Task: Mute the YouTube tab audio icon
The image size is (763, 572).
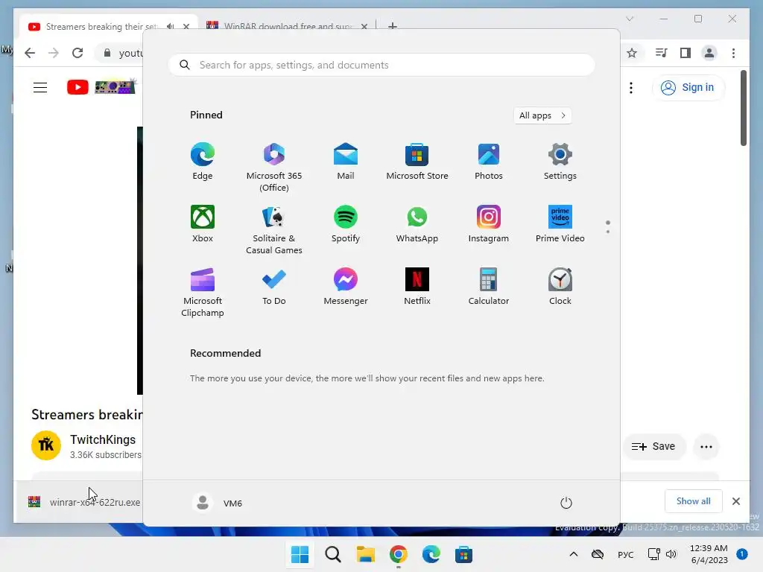Action: (x=170, y=26)
